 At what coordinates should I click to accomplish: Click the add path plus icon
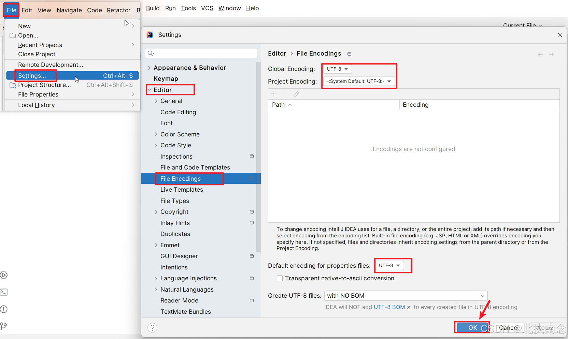tap(274, 94)
